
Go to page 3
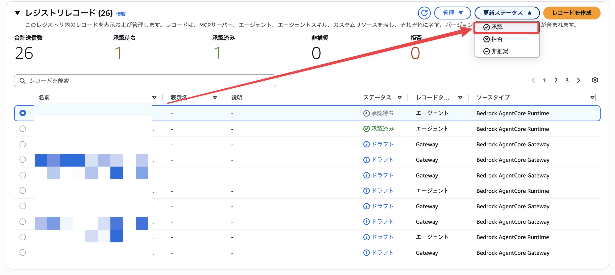(567, 80)
